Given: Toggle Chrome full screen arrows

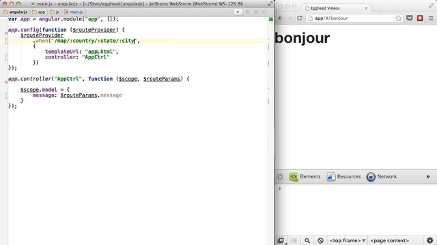Looking at the screenshot, I should tap(431, 6).
